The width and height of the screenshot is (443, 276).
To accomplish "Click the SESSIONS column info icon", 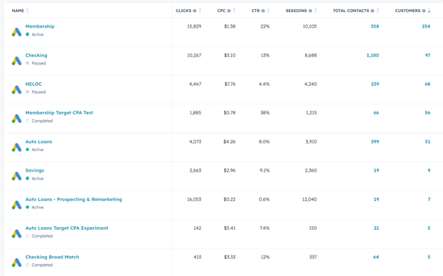I will 310,11.
